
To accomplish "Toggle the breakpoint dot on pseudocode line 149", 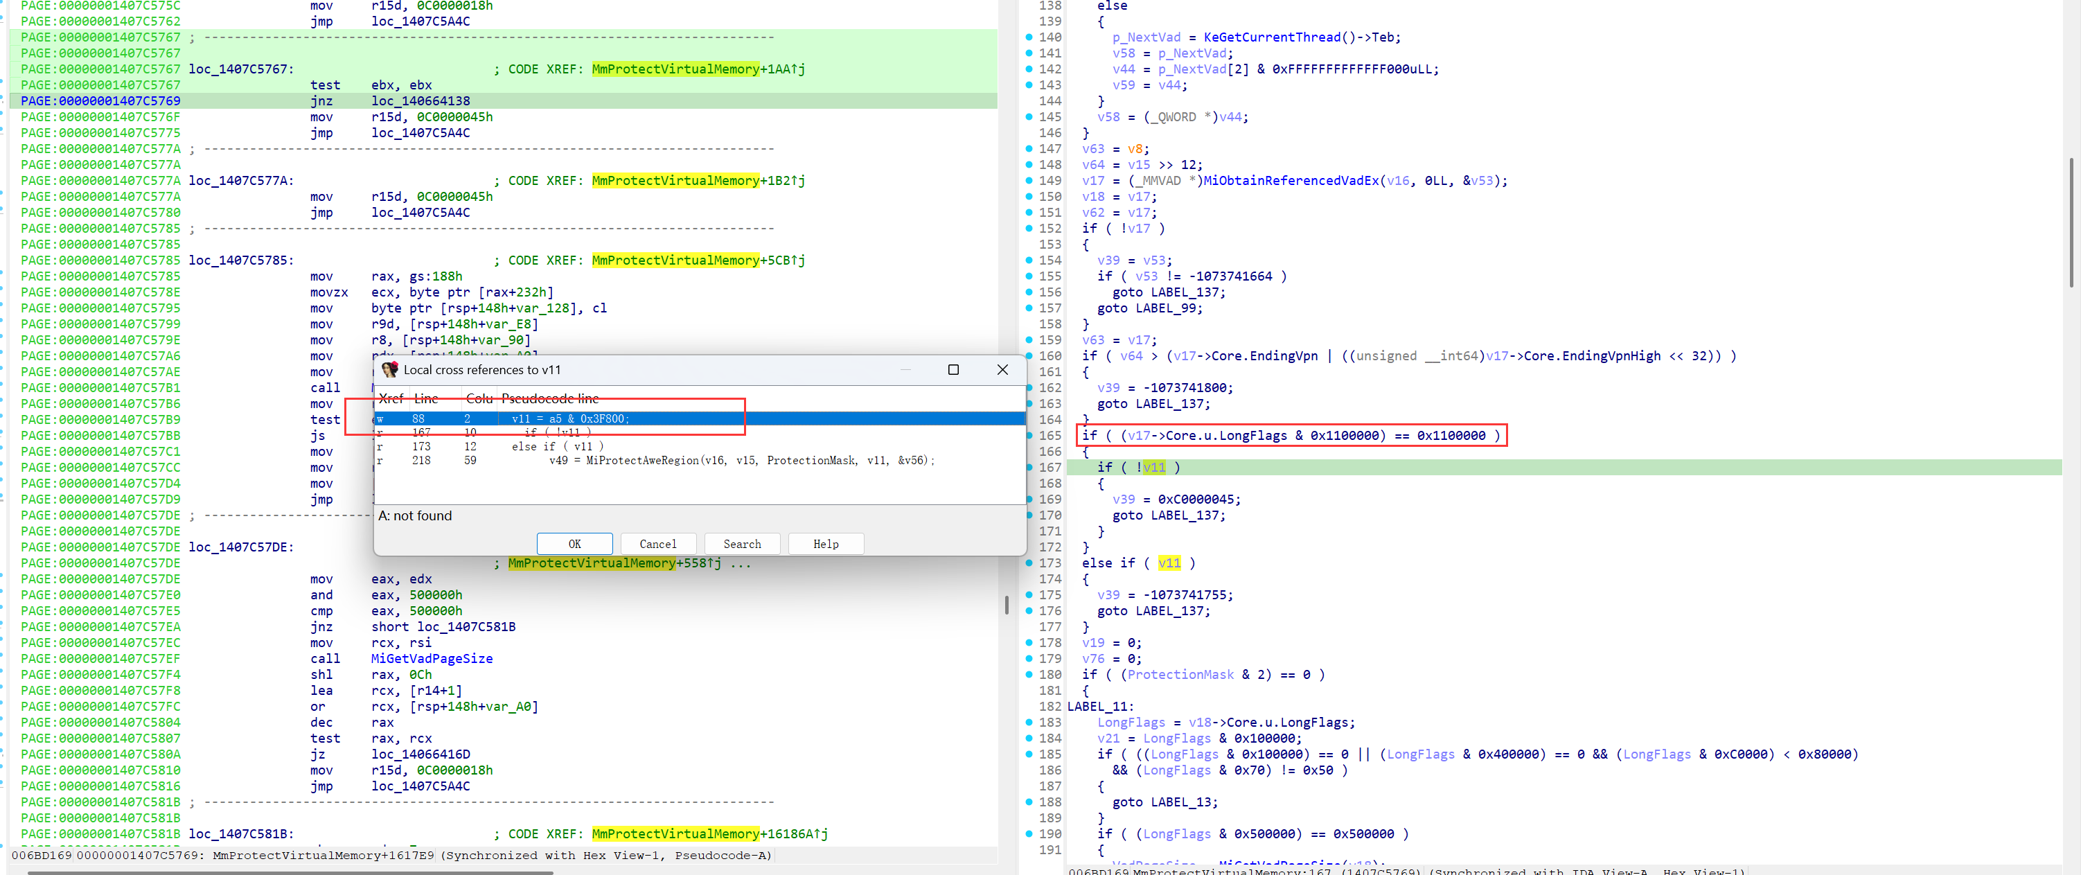I will pyautogui.click(x=1029, y=180).
